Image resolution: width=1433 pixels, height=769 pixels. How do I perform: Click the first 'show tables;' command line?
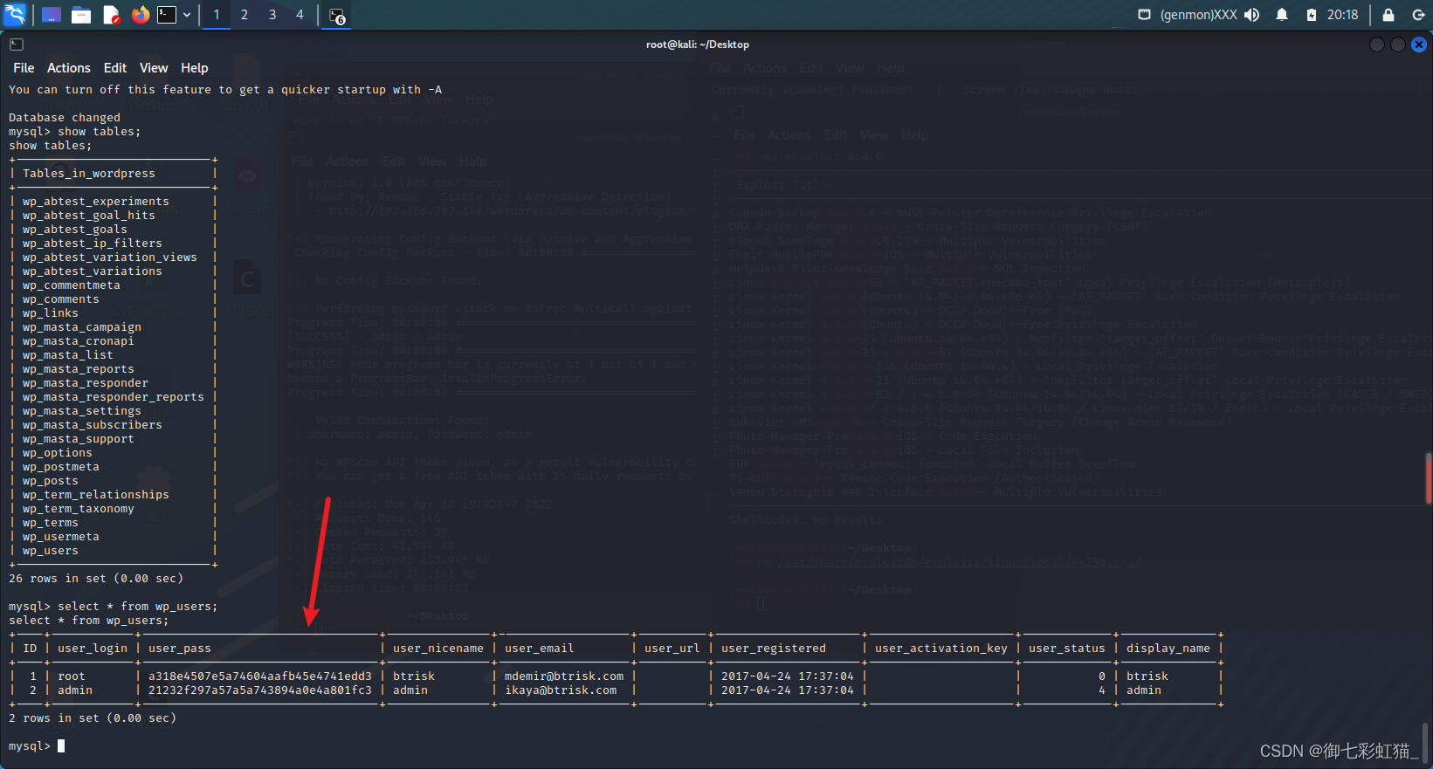75,132
